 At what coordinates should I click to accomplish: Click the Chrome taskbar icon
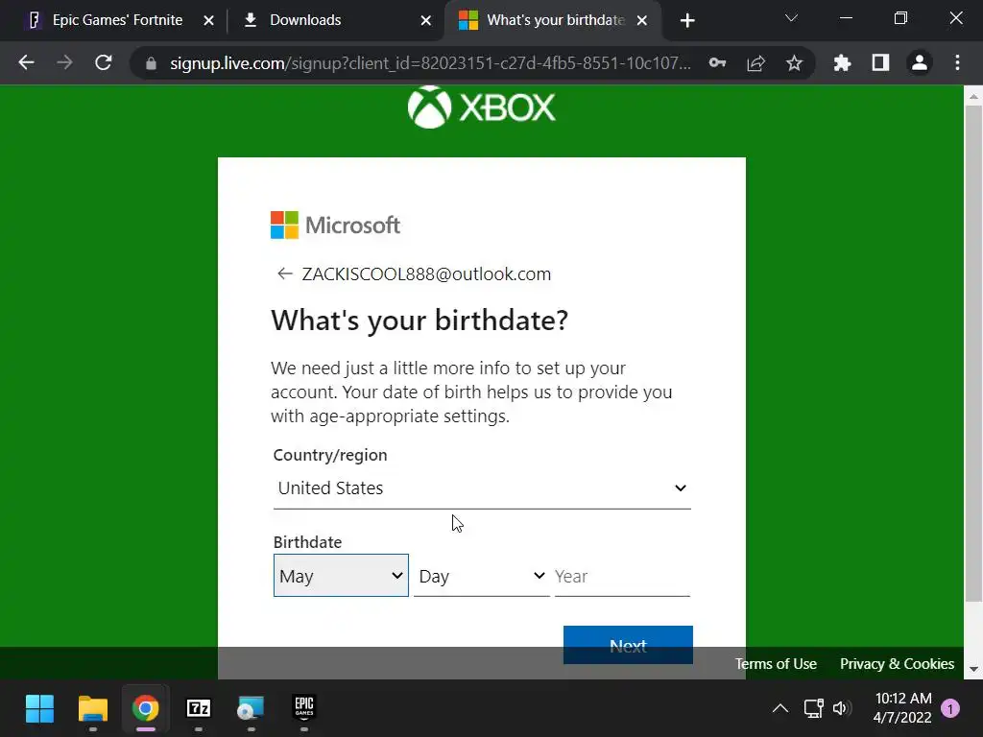pyautogui.click(x=146, y=709)
